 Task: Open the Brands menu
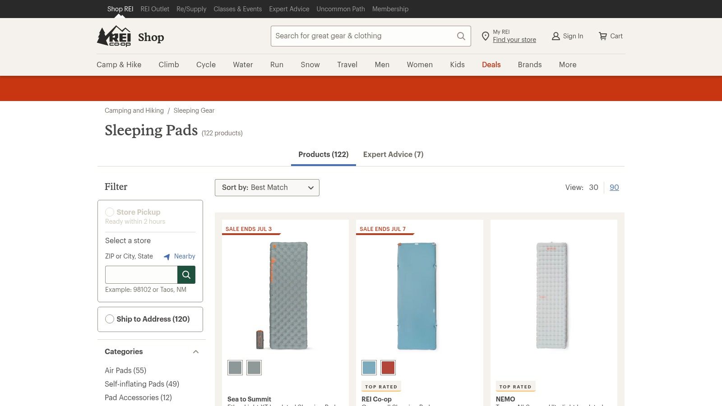(x=530, y=65)
